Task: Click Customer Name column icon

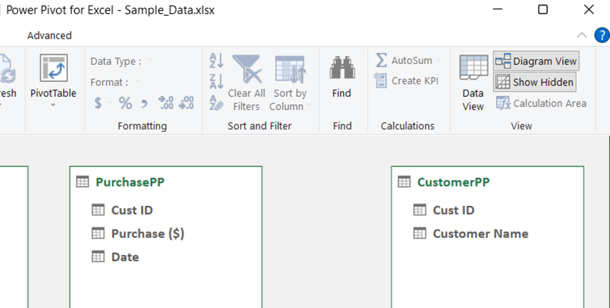Action: pyautogui.click(x=420, y=234)
